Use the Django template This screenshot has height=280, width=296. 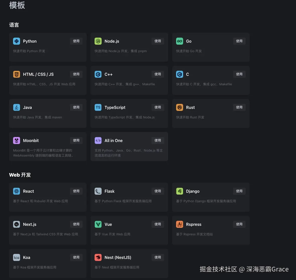click(239, 191)
